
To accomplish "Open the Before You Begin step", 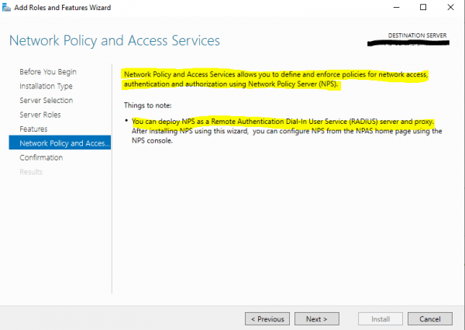I will click(48, 72).
